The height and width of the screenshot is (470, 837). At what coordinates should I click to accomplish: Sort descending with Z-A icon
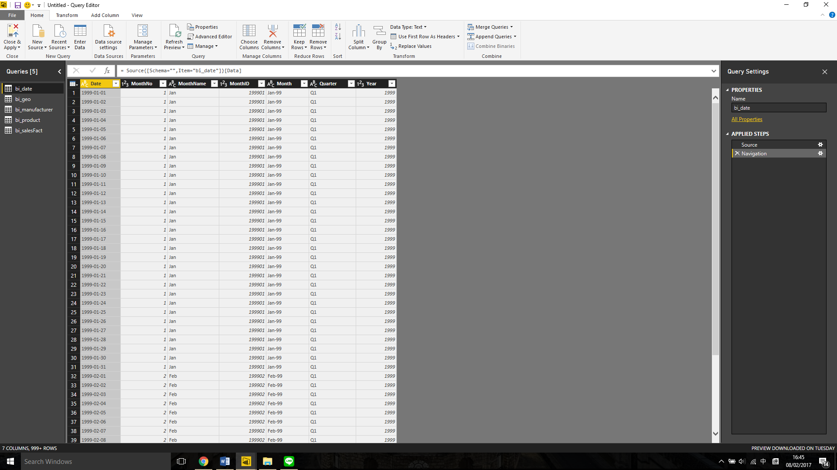338,37
